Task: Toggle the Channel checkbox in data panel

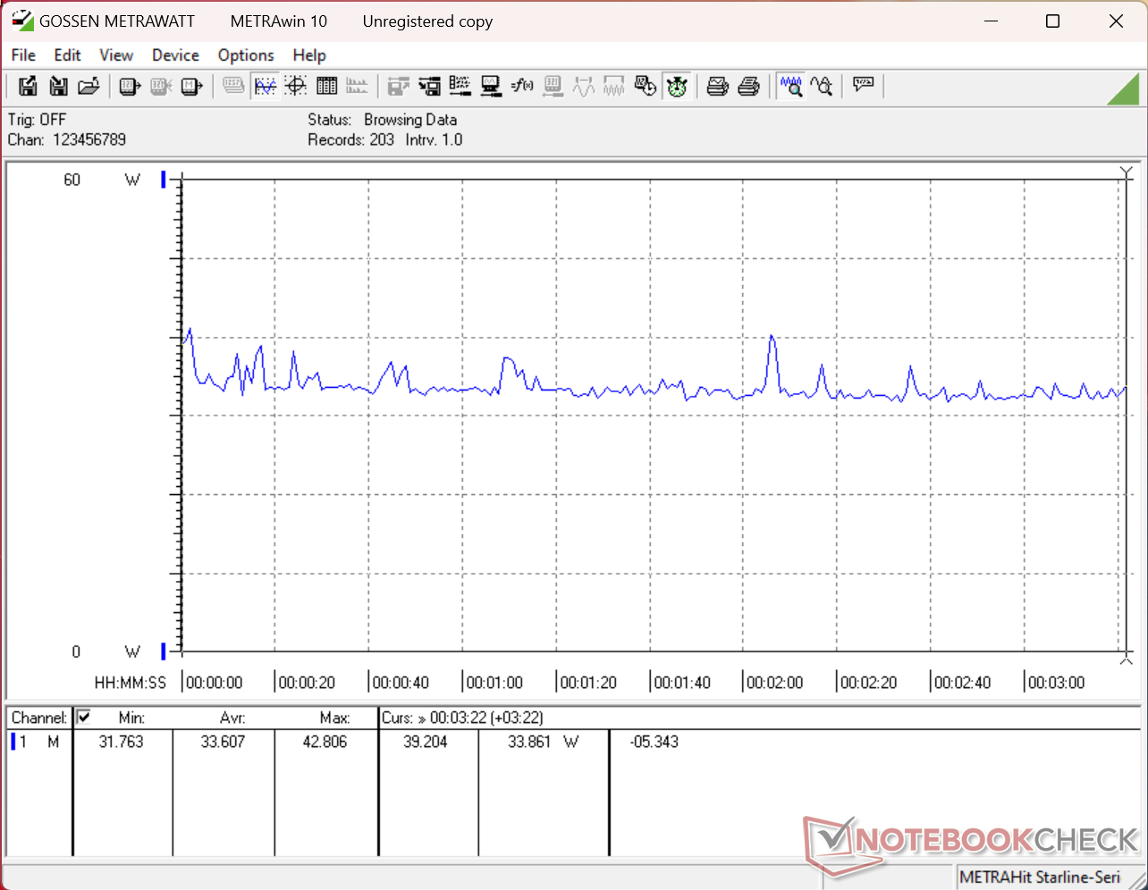Action: (84, 717)
